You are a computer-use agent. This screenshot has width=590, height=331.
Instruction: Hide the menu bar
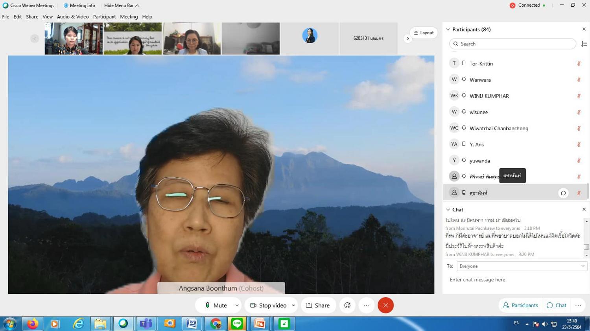(122, 5)
